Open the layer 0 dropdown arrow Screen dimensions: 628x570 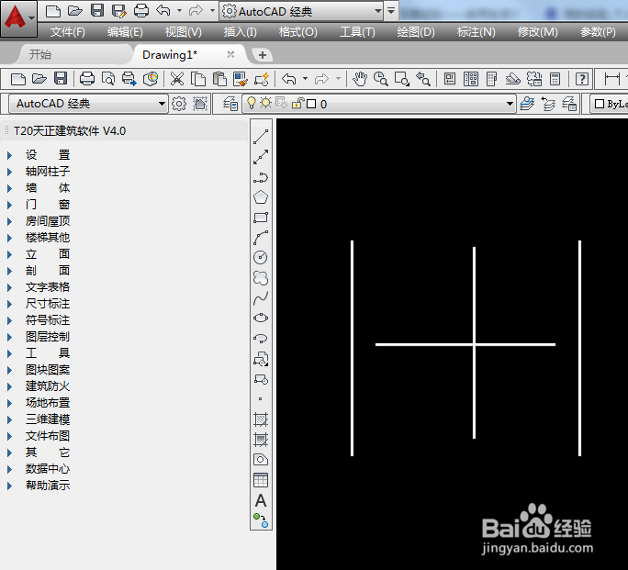[x=510, y=104]
